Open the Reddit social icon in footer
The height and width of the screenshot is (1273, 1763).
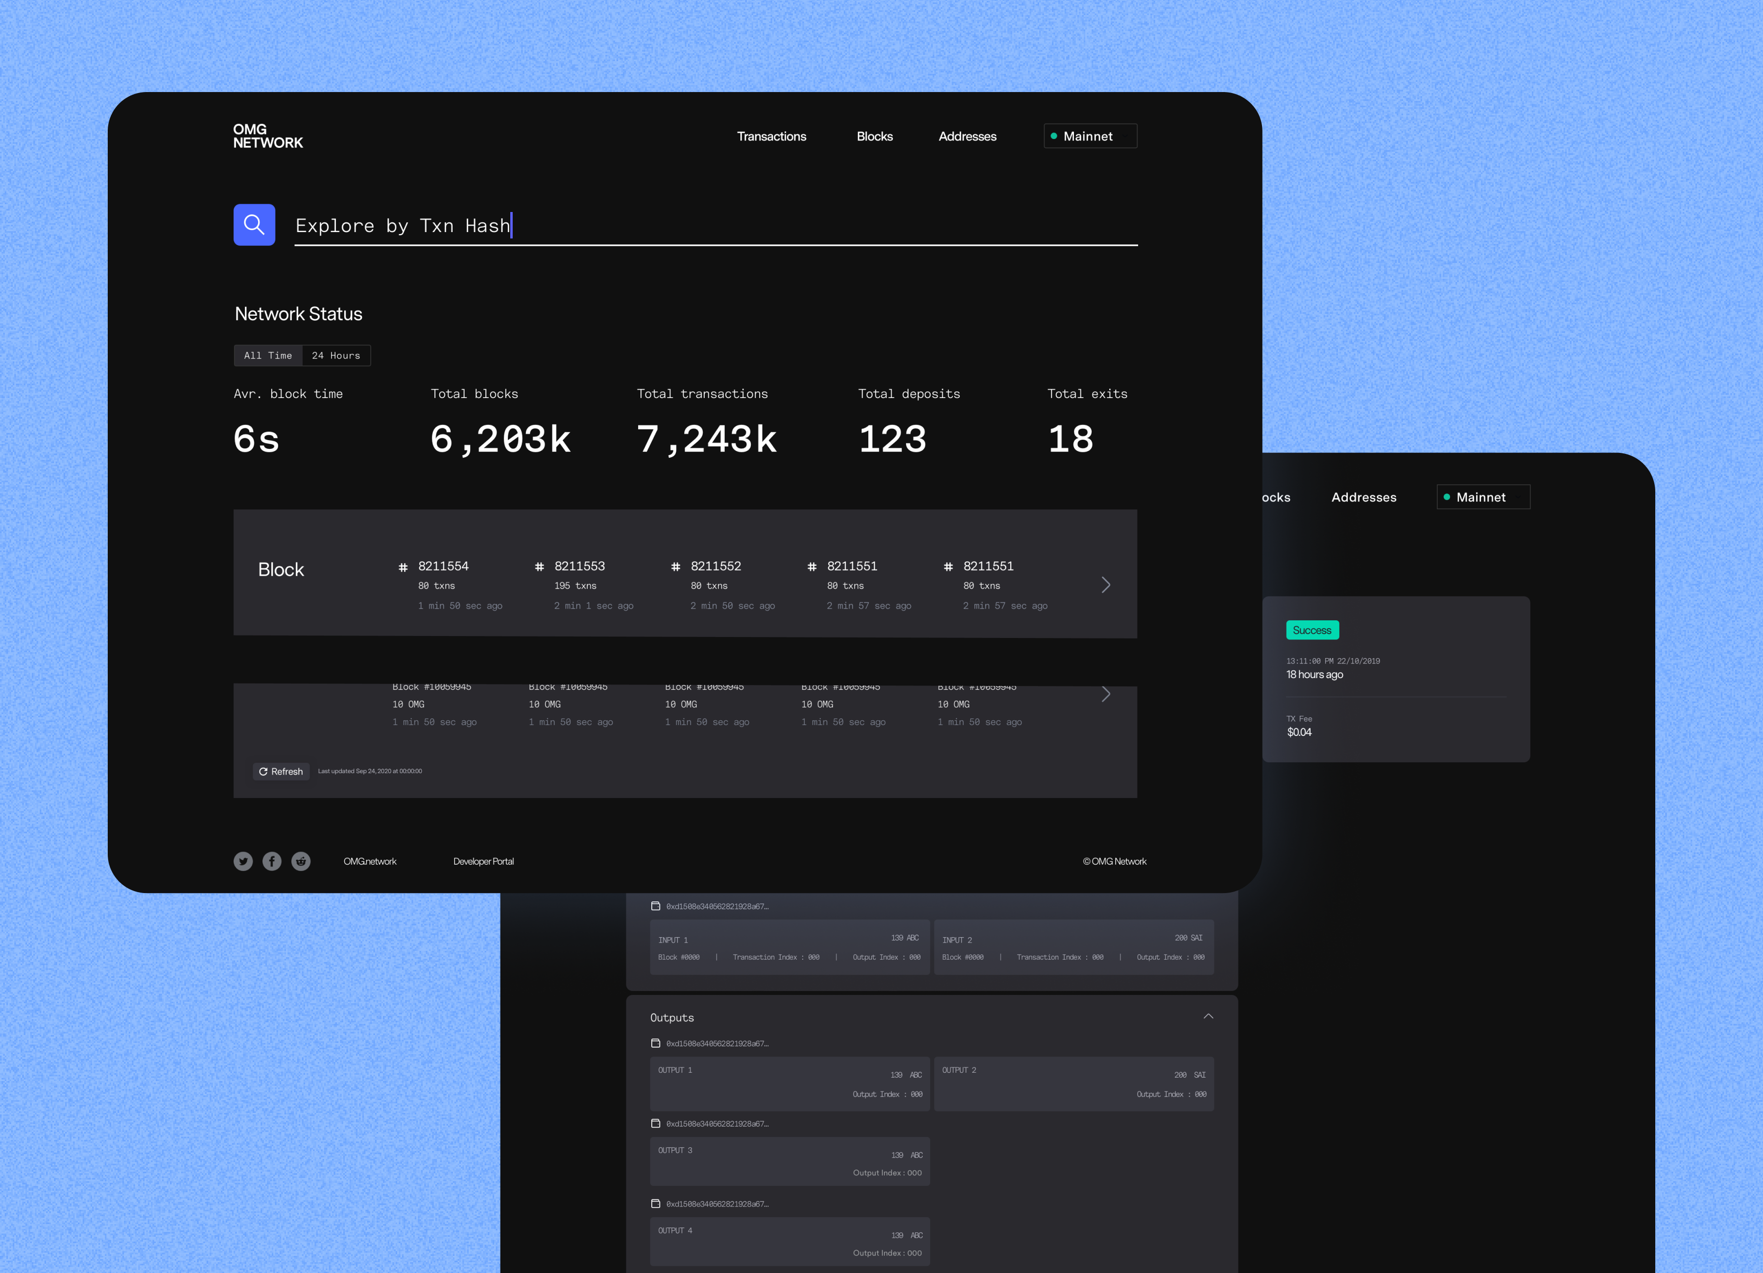(301, 861)
